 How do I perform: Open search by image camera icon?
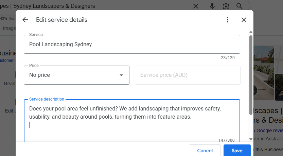[x=226, y=6]
